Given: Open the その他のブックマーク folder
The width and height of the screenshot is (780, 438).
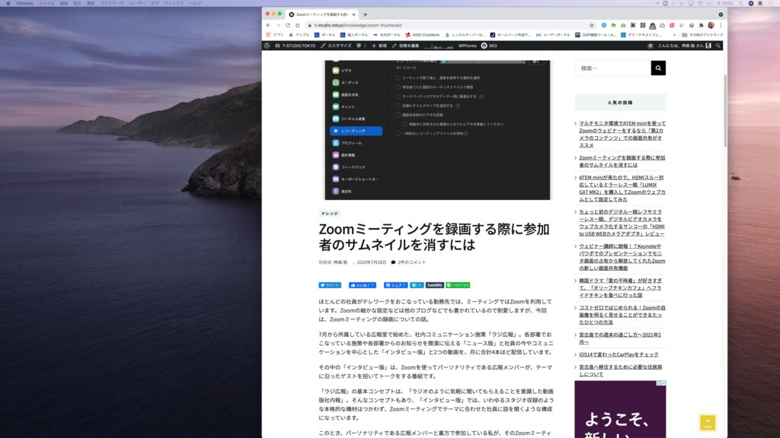Looking at the screenshot, I should click(x=702, y=35).
